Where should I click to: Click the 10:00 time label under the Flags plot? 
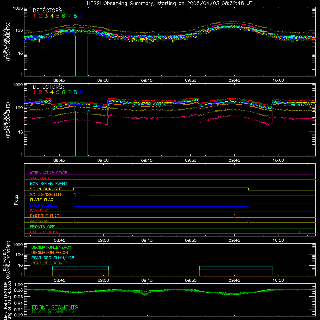278,240
